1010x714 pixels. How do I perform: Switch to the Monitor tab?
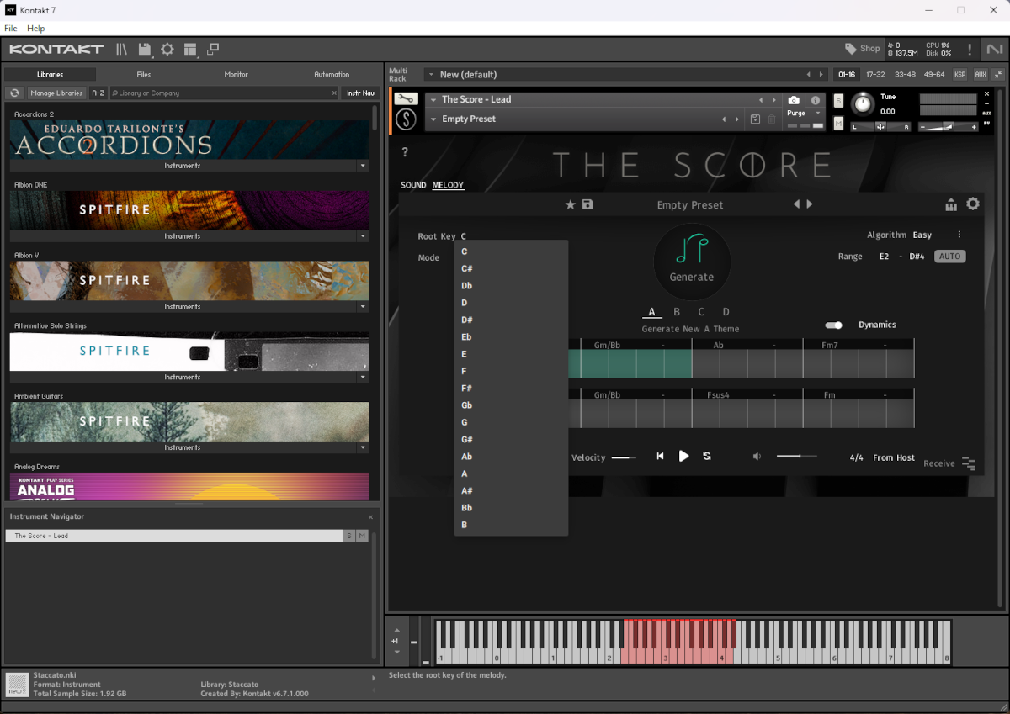click(236, 75)
